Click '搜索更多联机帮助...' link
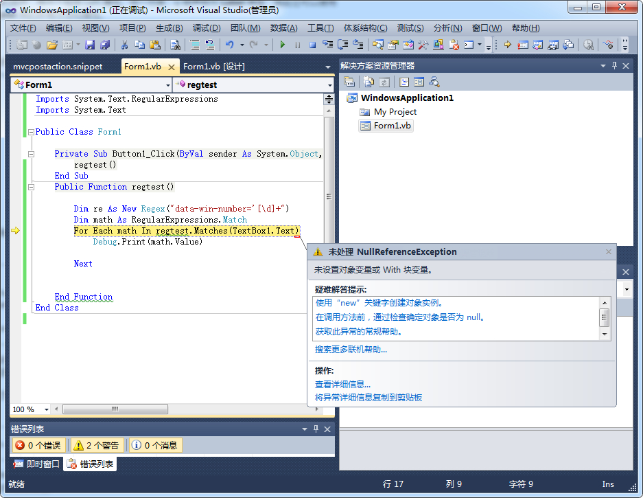 click(351, 350)
